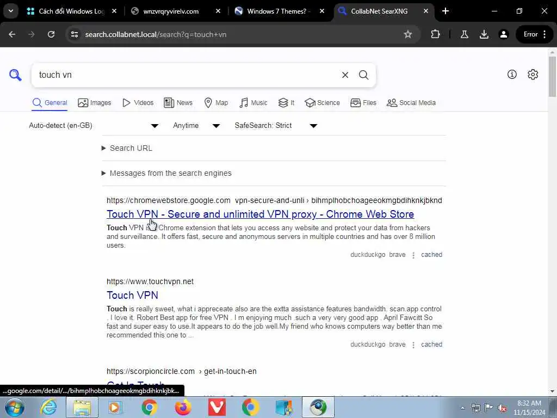The height and width of the screenshot is (418, 557).
Task: Select the Files search category
Action: tap(363, 103)
